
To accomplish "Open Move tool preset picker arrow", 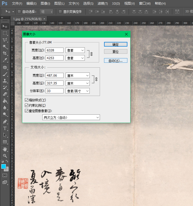I will click(13, 12).
